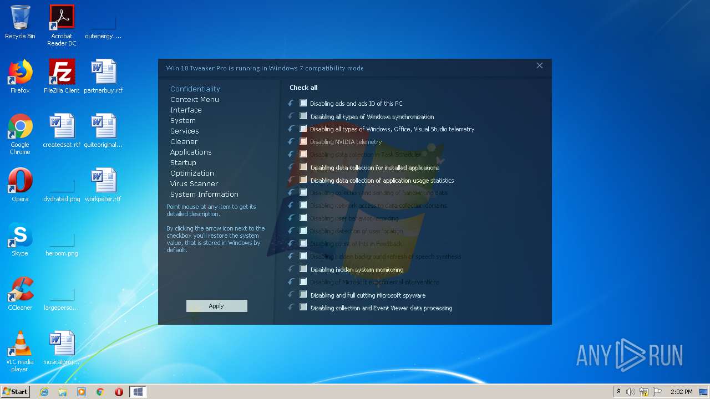
Task: Select the partnerbuy.rtf file icon
Action: pos(103,76)
